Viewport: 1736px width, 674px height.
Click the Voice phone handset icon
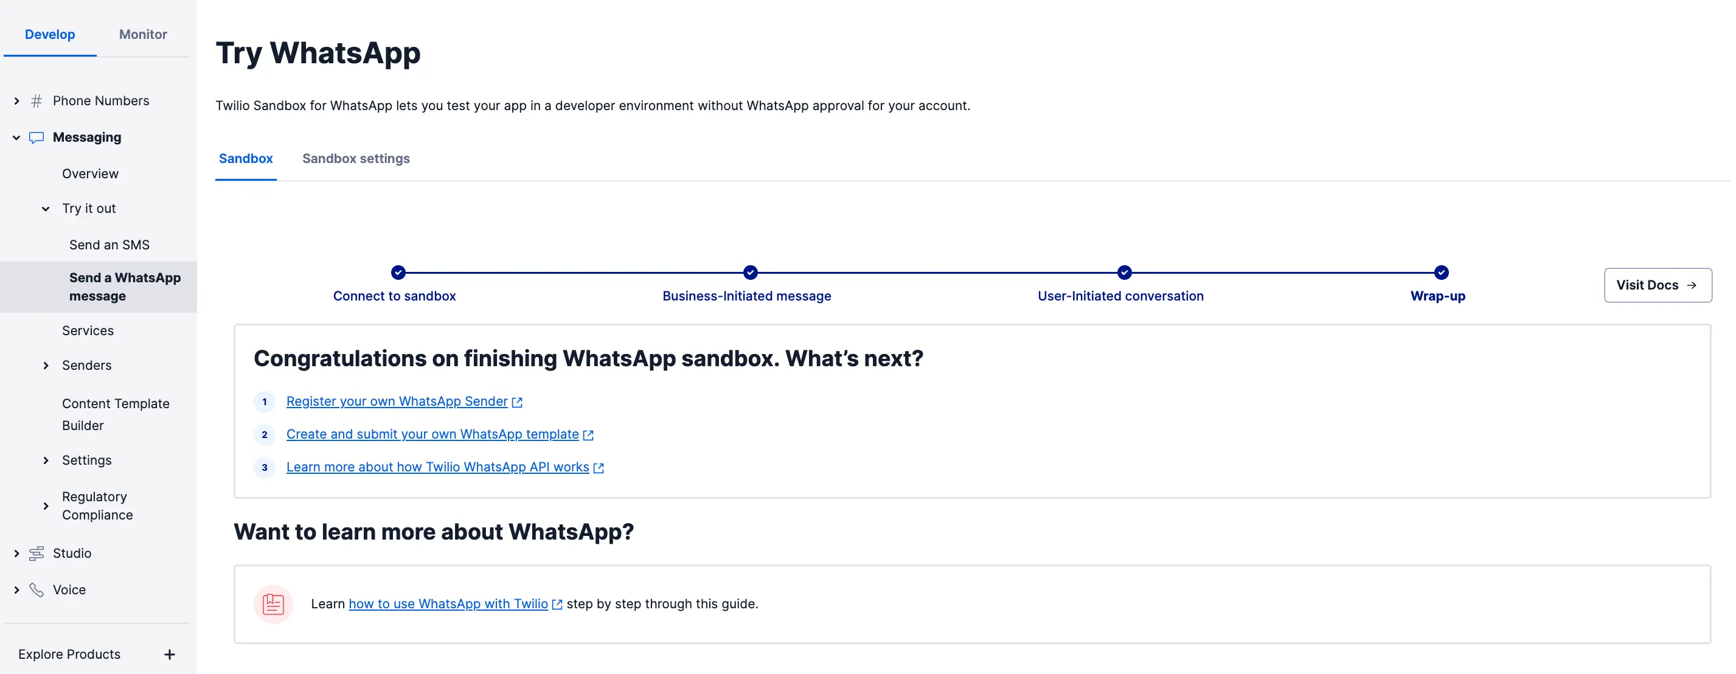pyautogui.click(x=36, y=590)
